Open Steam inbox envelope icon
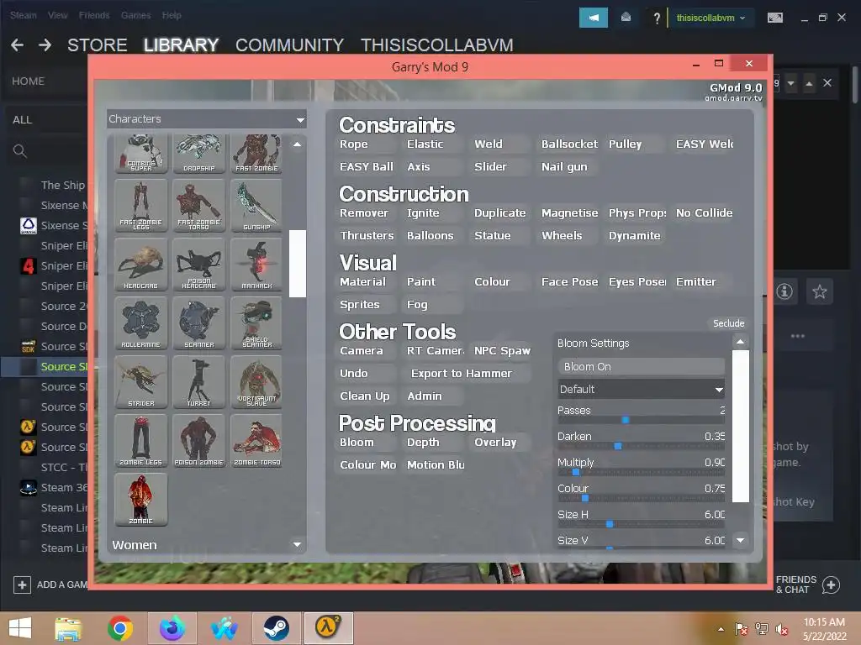The width and height of the screenshot is (861, 645). (626, 18)
